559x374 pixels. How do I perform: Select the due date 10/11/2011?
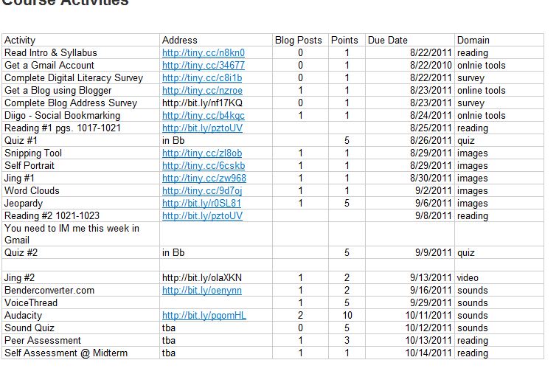coord(428,315)
